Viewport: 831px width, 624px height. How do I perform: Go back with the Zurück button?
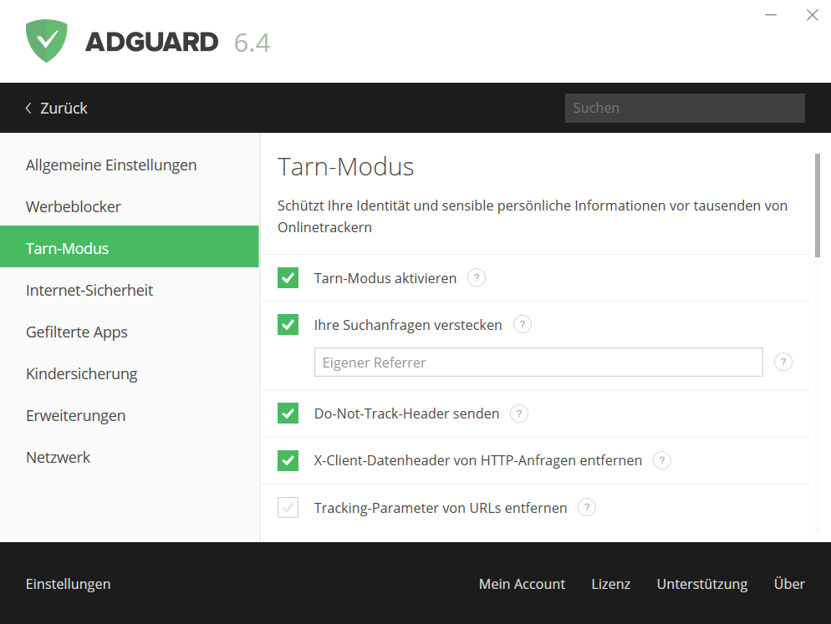coord(56,108)
